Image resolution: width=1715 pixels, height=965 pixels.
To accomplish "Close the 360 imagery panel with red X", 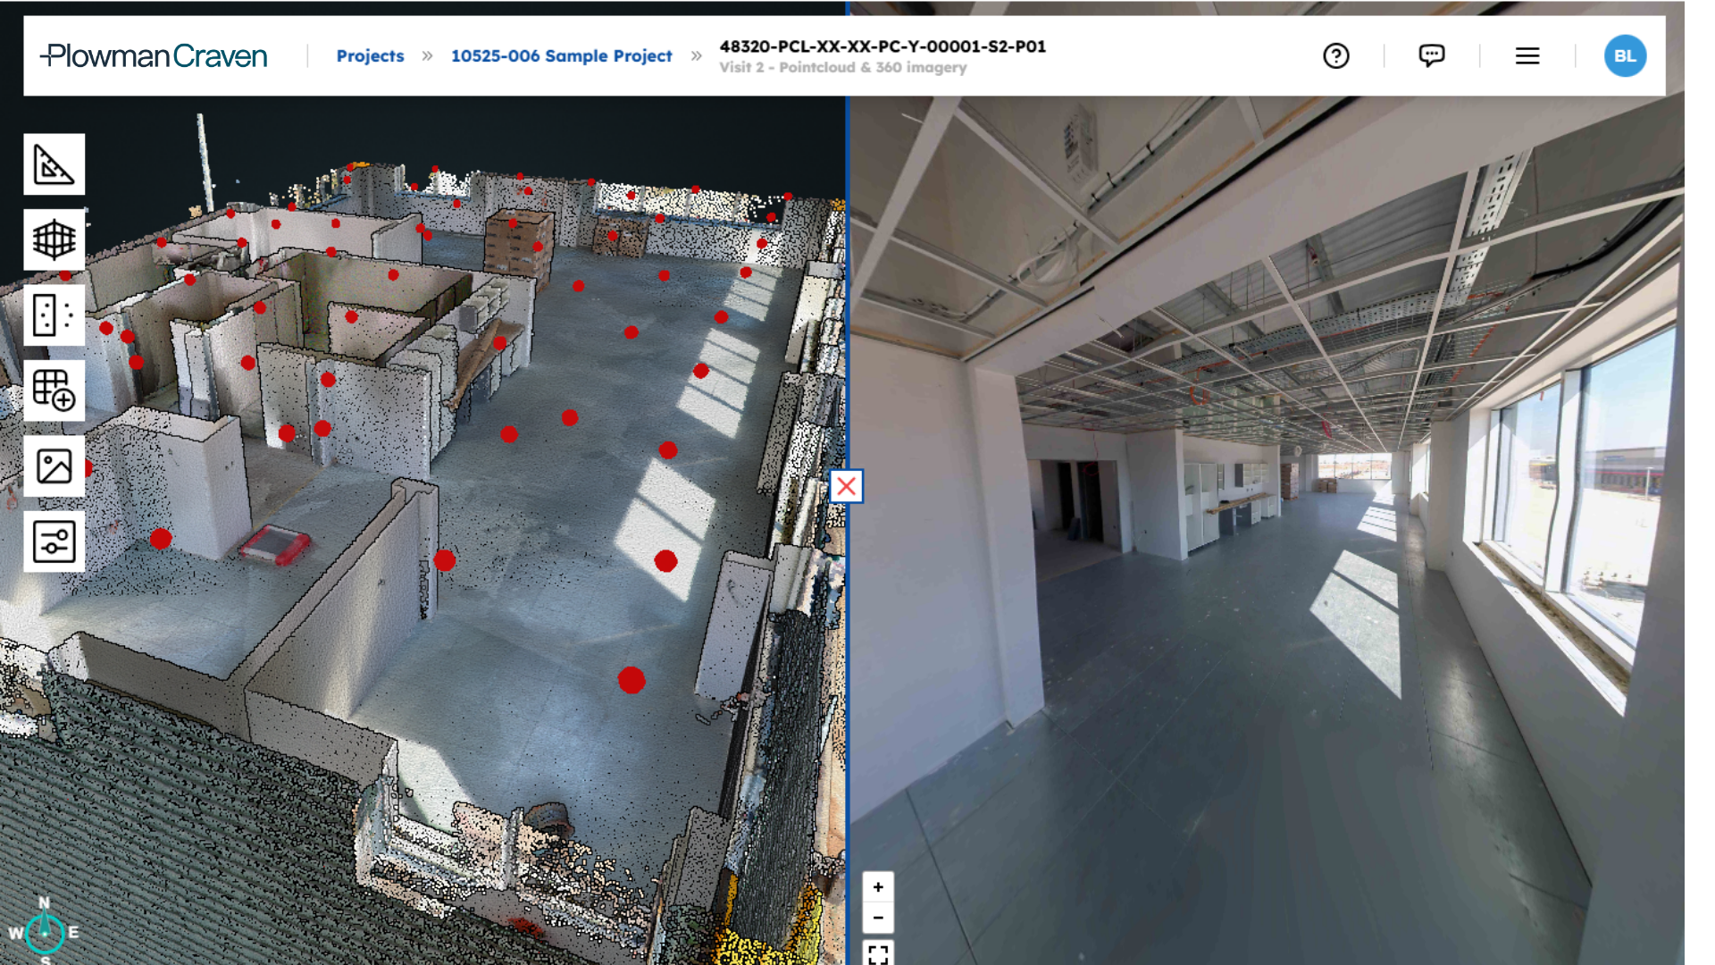I will pos(846,487).
